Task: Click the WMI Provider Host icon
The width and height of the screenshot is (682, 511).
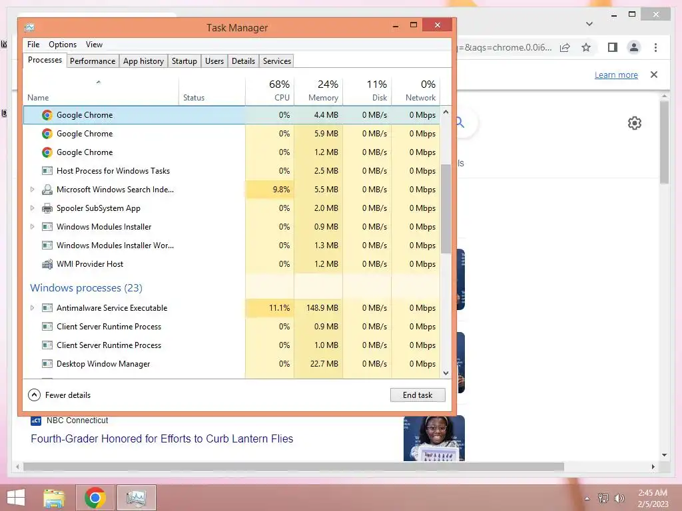Action: click(47, 264)
